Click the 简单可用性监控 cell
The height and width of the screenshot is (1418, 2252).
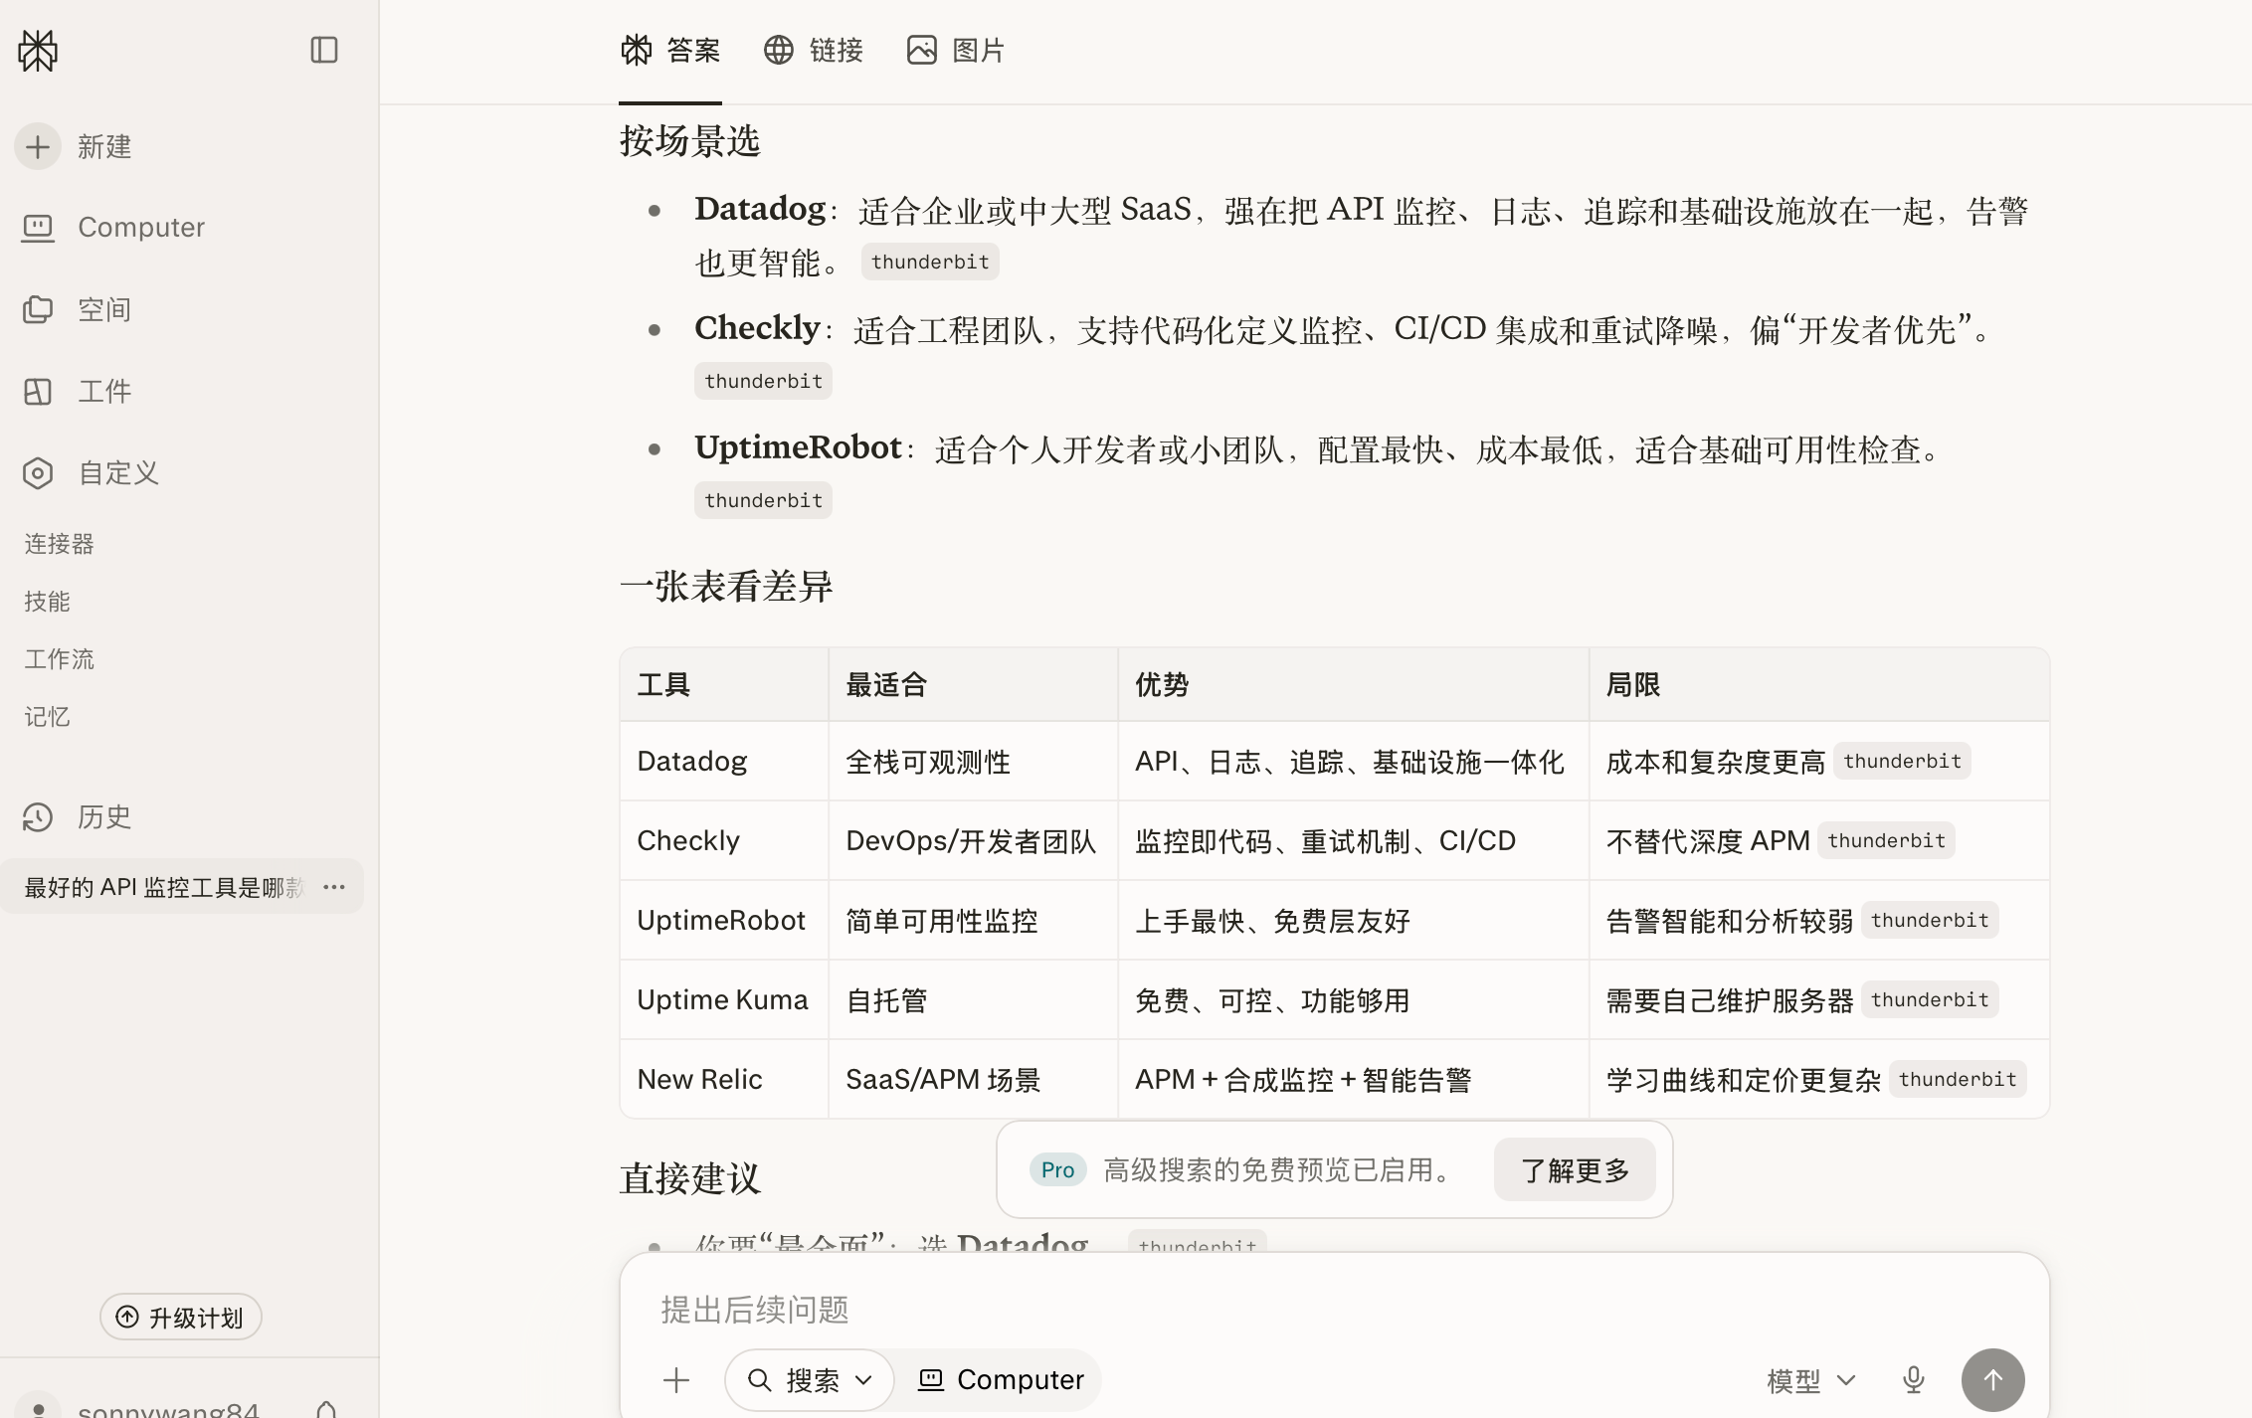click(973, 921)
